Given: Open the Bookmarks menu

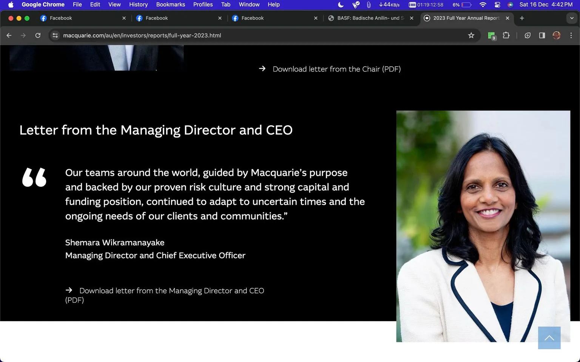Looking at the screenshot, I should click(x=170, y=5).
